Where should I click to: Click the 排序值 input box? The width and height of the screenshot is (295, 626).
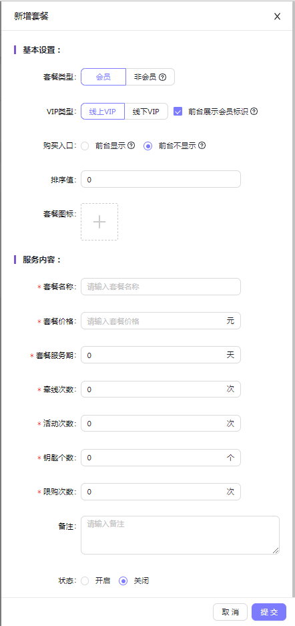coord(161,179)
